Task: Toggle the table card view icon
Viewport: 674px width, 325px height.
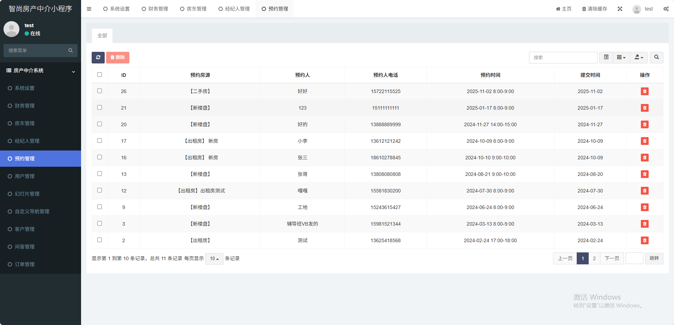Action: point(606,57)
